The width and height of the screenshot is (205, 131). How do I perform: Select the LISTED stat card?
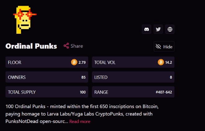click(133, 77)
